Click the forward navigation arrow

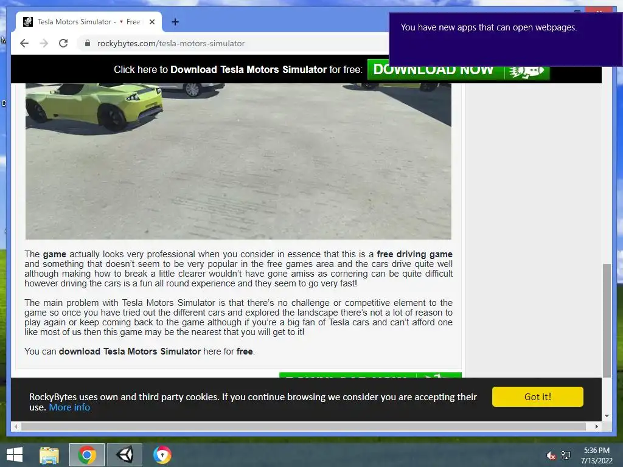click(44, 43)
